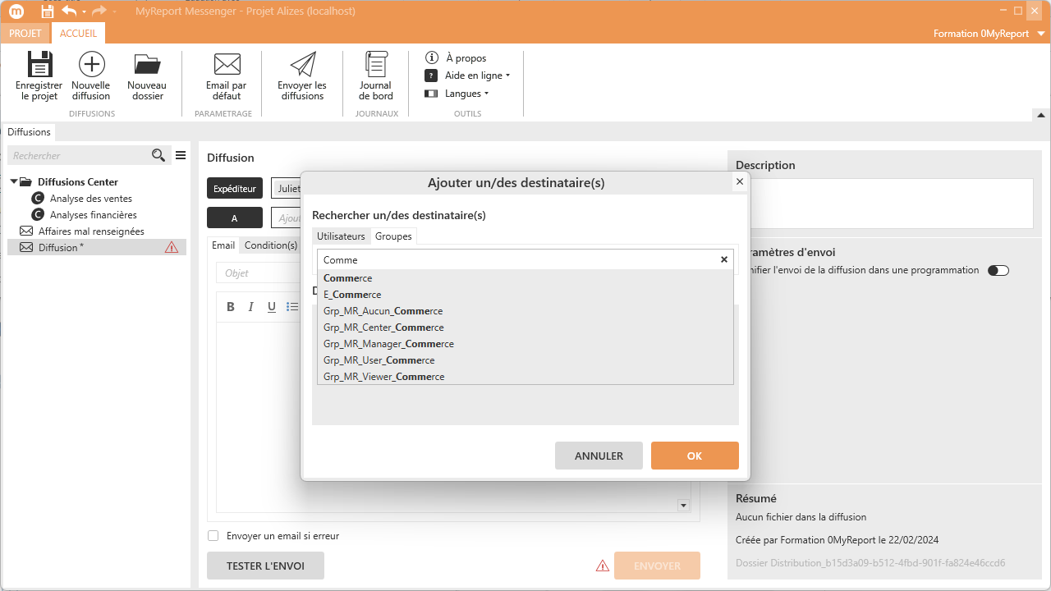Confirm with the OK button
The image size is (1051, 591).
(695, 456)
